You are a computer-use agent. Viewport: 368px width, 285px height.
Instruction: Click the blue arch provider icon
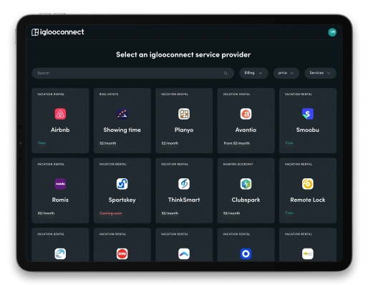(x=184, y=253)
